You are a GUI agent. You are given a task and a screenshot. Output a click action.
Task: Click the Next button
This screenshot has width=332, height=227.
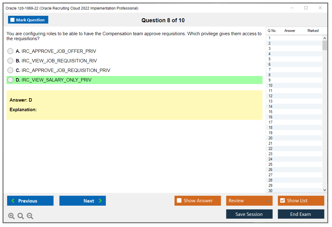(x=82, y=200)
